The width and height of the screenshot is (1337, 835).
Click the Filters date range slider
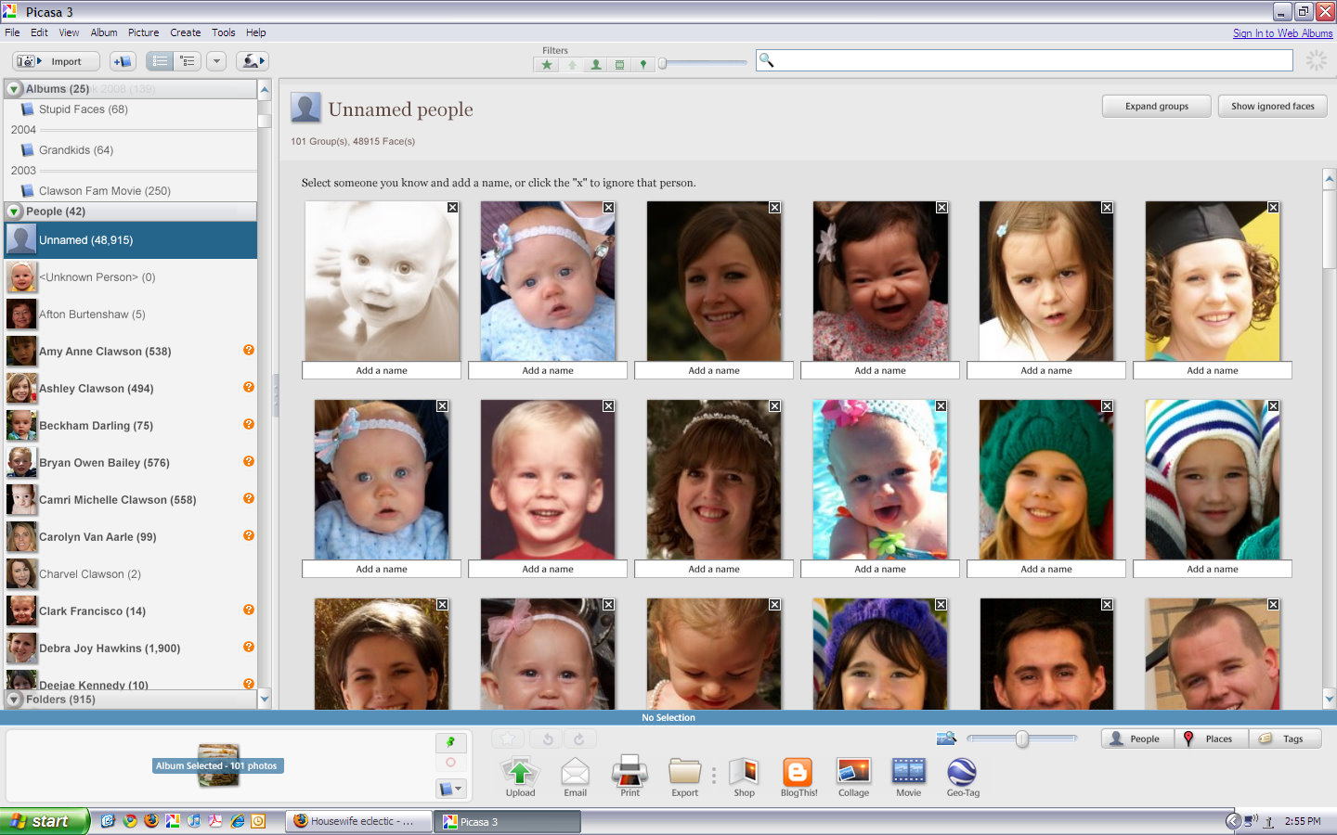click(704, 63)
